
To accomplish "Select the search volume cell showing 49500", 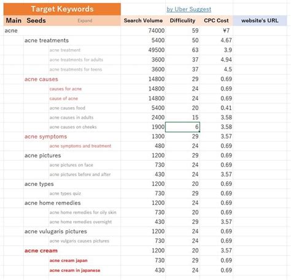I will click(143, 50).
